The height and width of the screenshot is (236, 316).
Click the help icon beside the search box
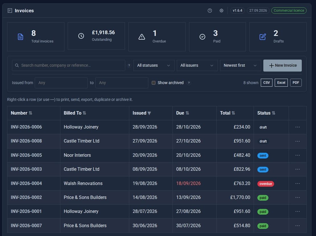coord(129,65)
